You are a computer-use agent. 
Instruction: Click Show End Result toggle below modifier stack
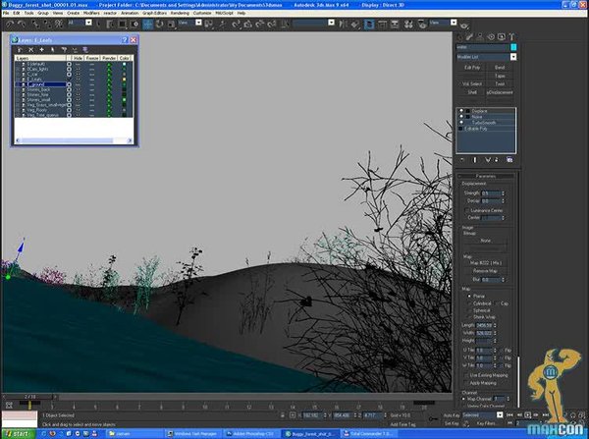click(x=475, y=160)
